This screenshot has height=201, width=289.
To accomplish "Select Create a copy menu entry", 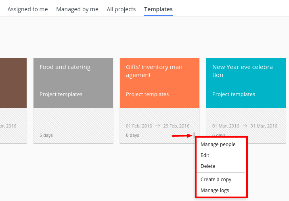I will click(x=216, y=180).
